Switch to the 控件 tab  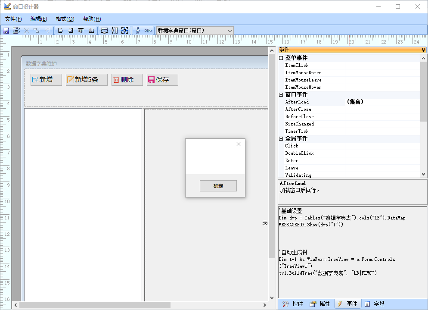pos(293,304)
